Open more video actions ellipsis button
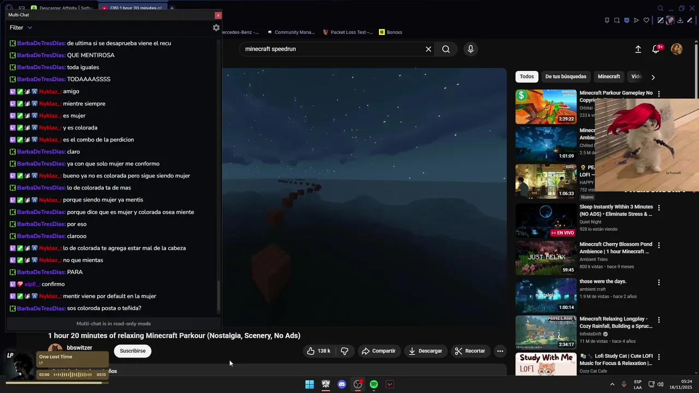The image size is (699, 393). pos(500,351)
